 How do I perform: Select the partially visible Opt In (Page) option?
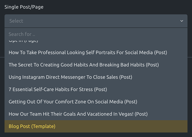point(96,41)
